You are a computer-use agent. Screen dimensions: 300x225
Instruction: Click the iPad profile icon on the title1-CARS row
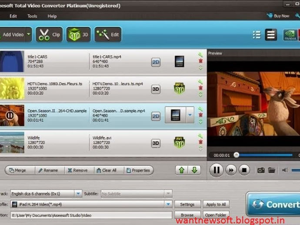pyautogui.click(x=180, y=61)
